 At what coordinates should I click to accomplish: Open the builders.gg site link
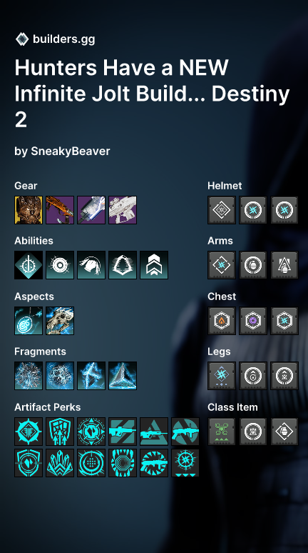click(63, 39)
